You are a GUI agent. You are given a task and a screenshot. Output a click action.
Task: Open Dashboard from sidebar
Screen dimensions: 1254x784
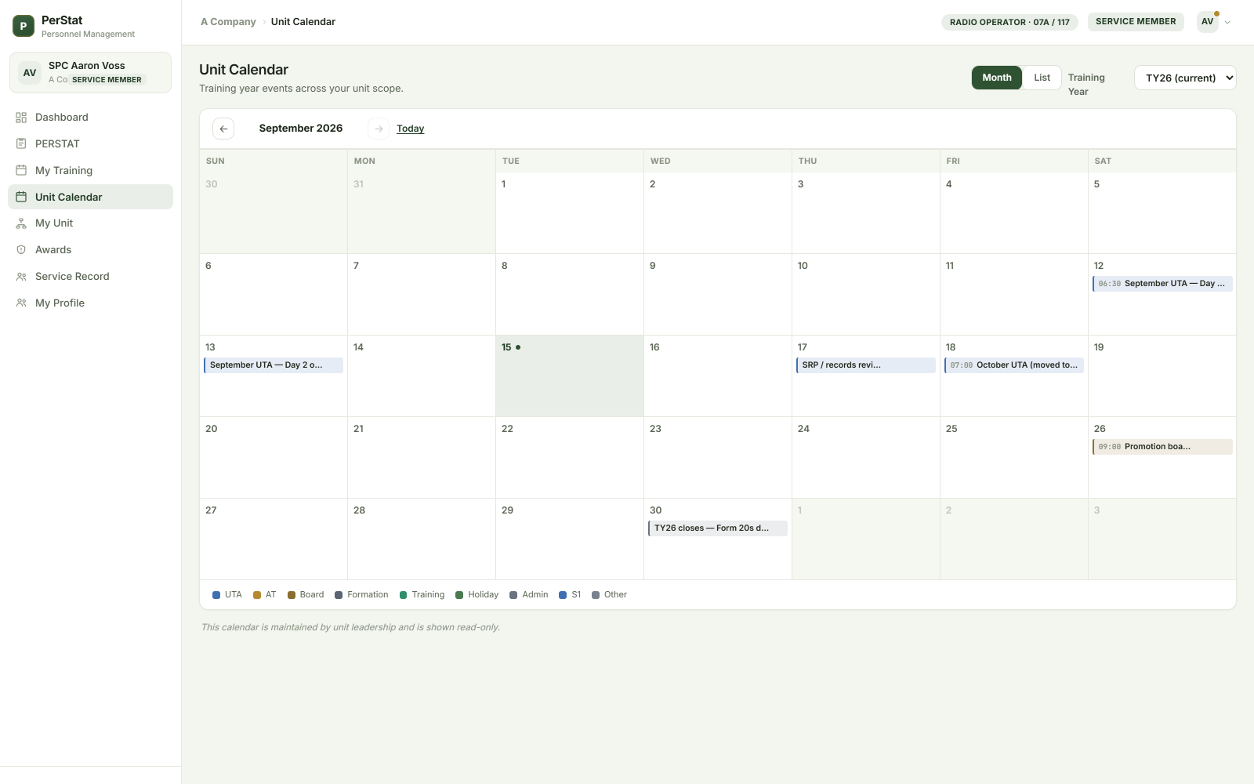(90, 118)
